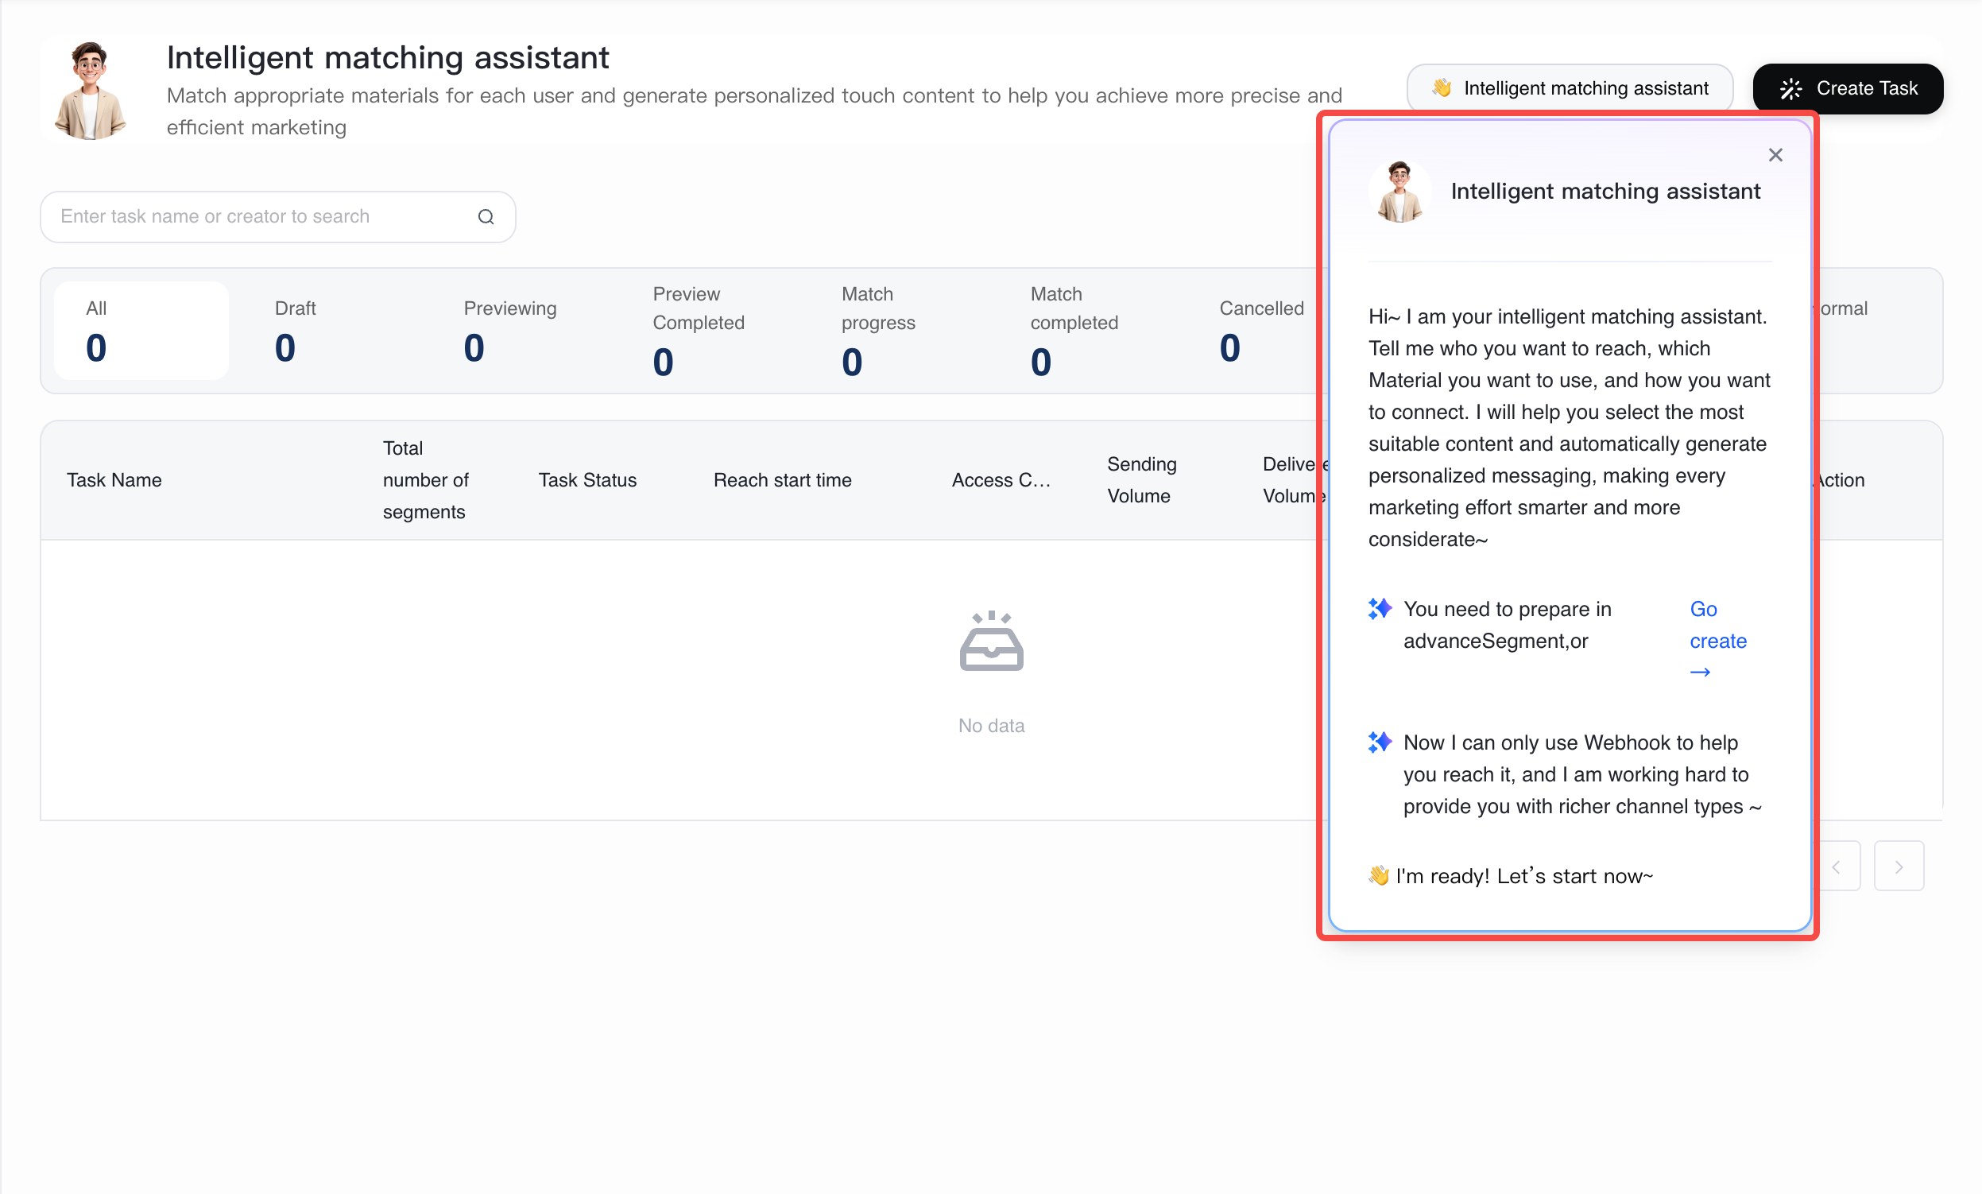Show tasks in Previewing status

pyautogui.click(x=519, y=331)
